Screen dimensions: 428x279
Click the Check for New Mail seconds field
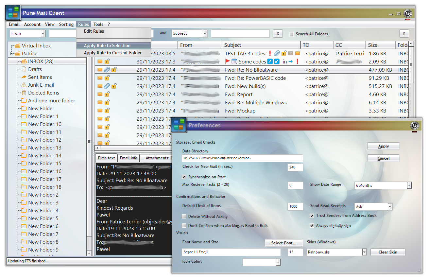click(295, 167)
